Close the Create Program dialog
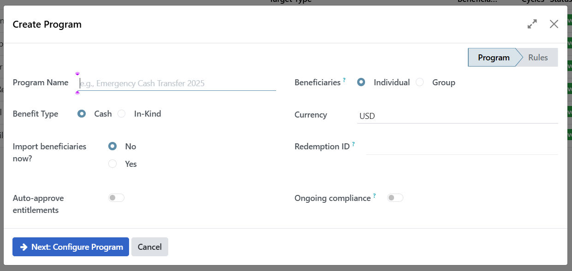 pyautogui.click(x=554, y=24)
